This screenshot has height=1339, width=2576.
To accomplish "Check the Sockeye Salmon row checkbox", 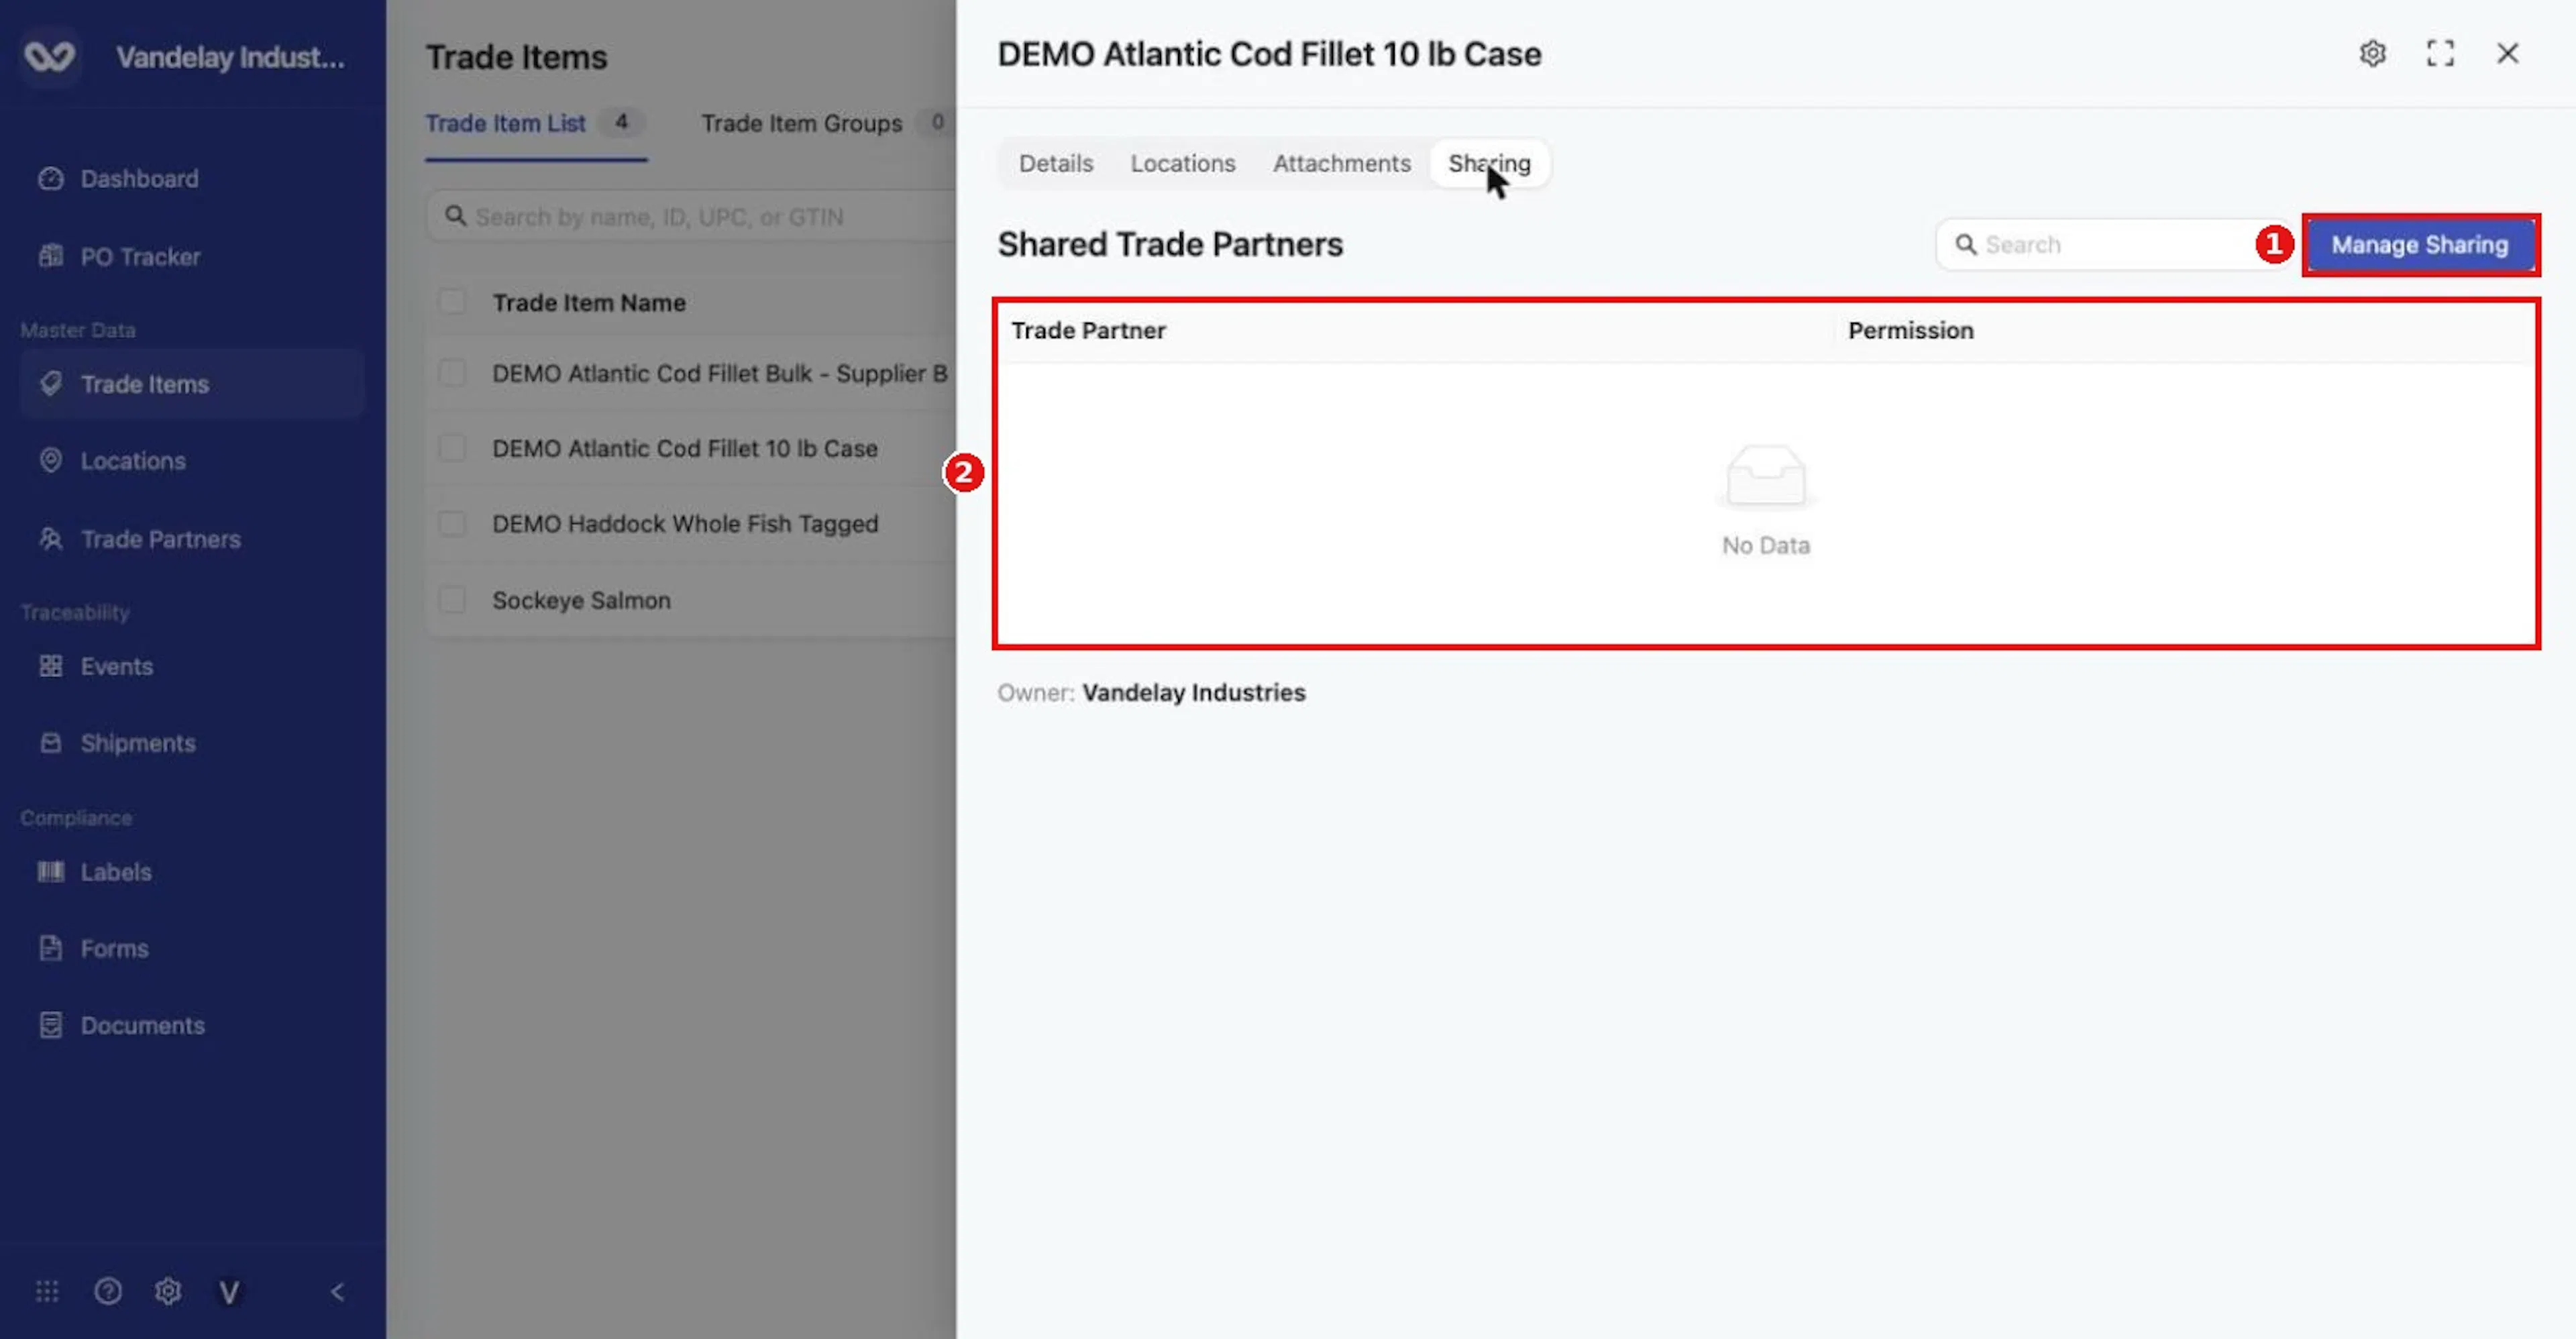I will 452,600.
